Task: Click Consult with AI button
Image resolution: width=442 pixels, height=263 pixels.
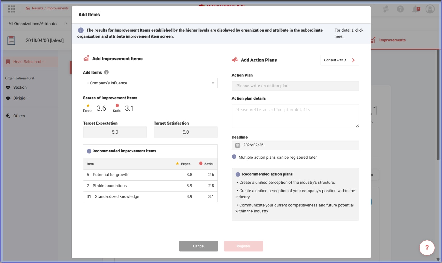Action: coord(340,60)
